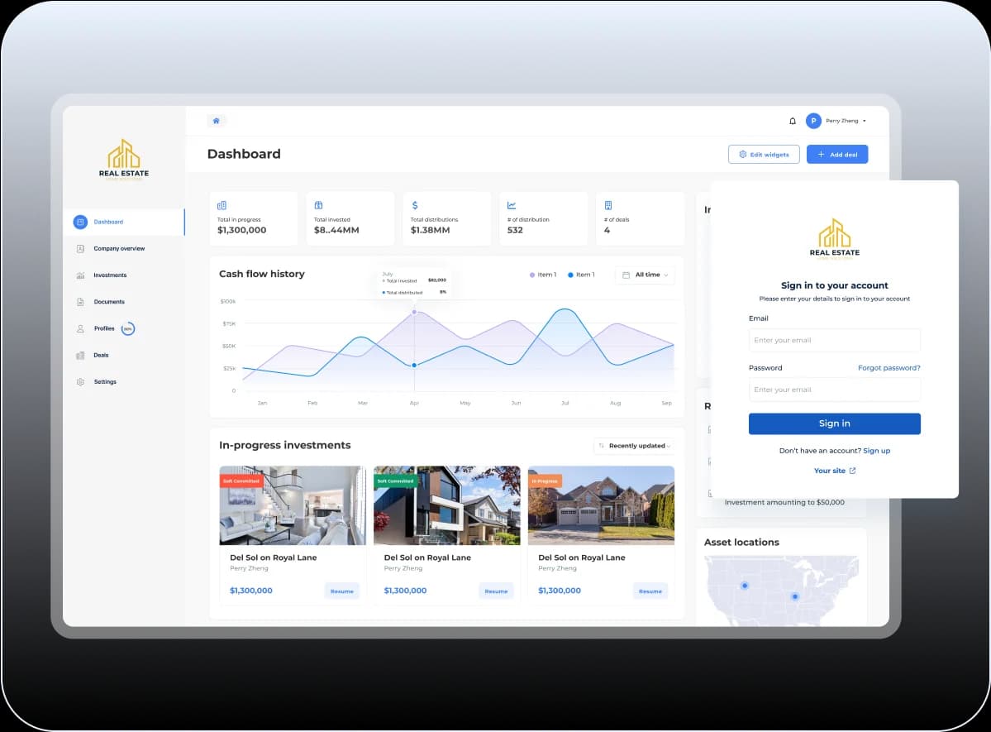Click the Sign up link
Screen dimensions: 991x732
pyautogui.click(x=876, y=451)
